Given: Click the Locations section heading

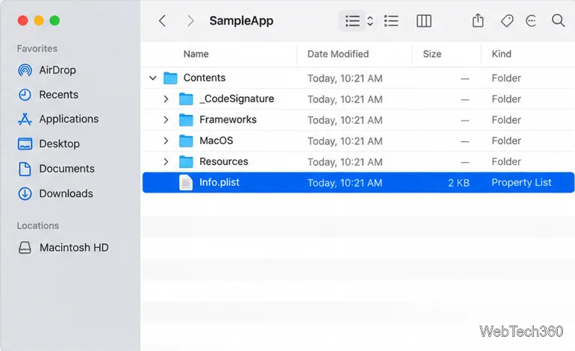Looking at the screenshot, I should click(38, 226).
